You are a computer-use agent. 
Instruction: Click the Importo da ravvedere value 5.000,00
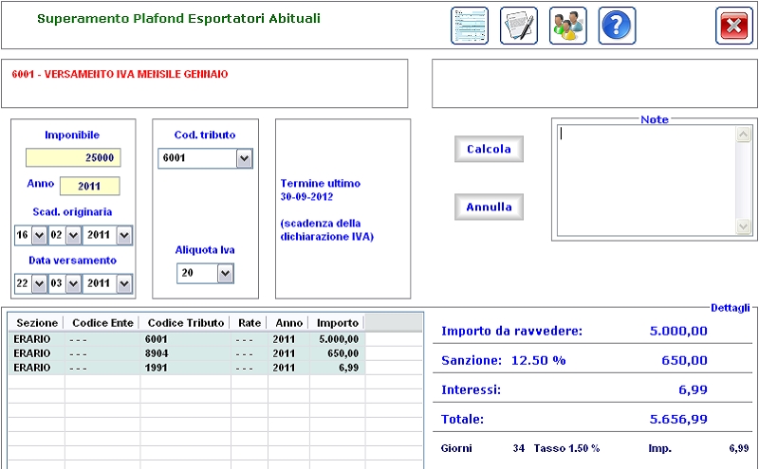678,332
